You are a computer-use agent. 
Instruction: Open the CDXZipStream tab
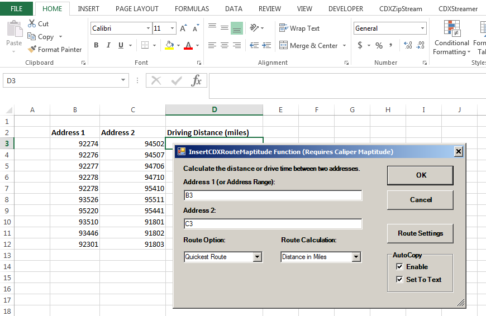click(x=401, y=9)
